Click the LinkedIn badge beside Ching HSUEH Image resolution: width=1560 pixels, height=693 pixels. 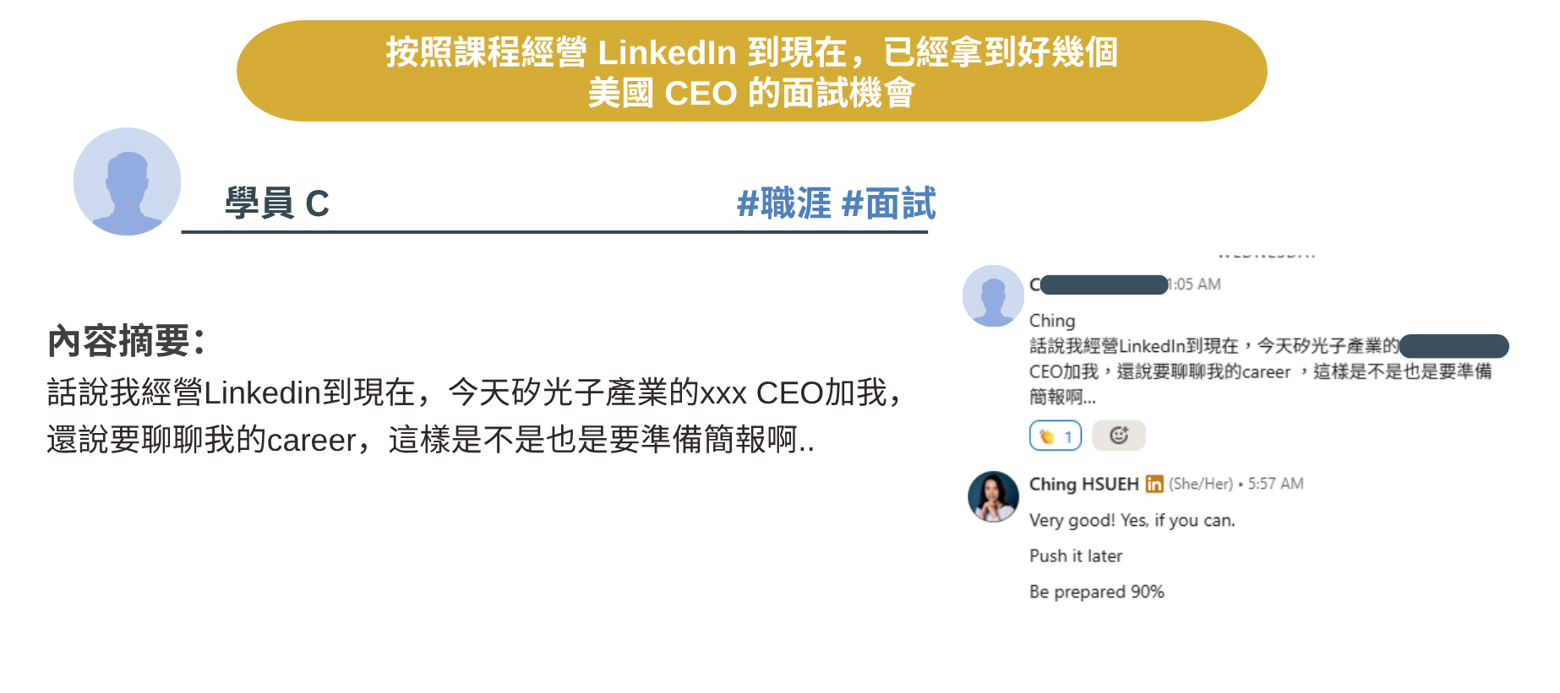coord(1154,484)
